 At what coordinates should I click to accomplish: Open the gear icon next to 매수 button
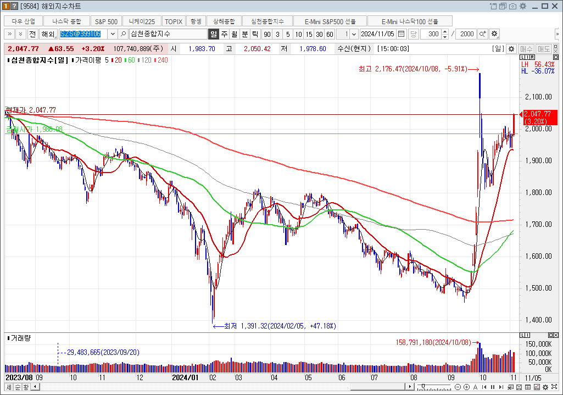pos(511,49)
